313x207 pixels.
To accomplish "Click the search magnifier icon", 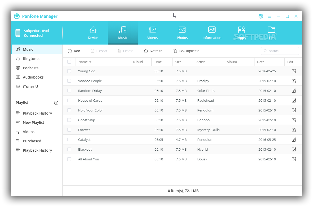I will click(x=265, y=51).
